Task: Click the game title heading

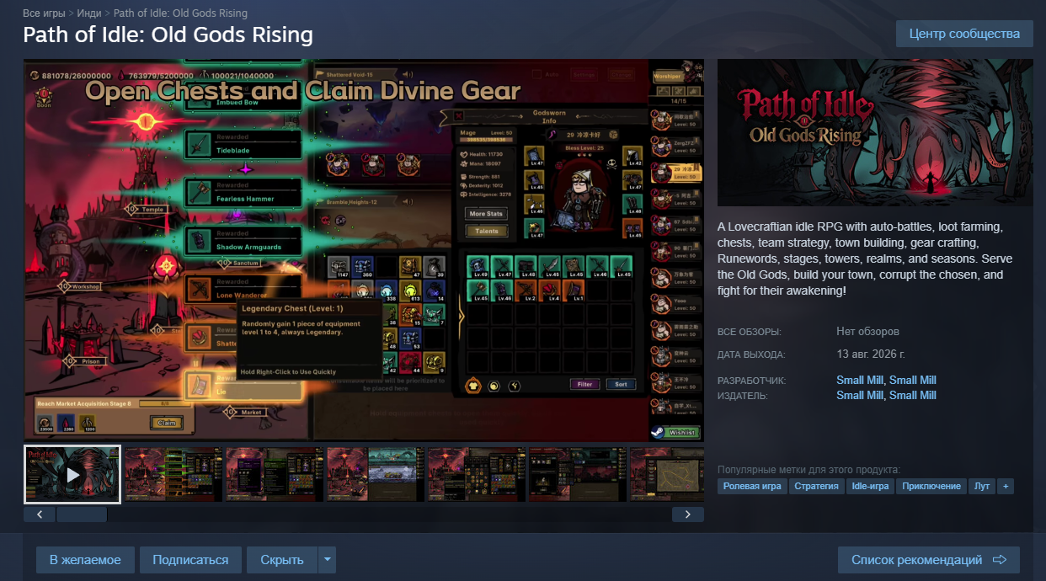Action: pyautogui.click(x=168, y=35)
